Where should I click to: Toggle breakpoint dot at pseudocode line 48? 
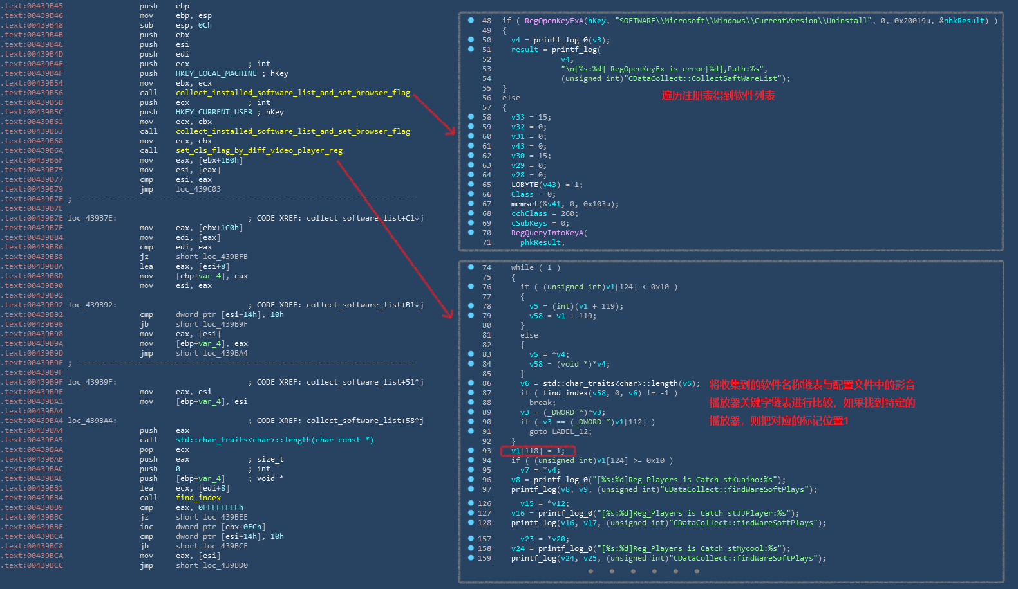471,20
